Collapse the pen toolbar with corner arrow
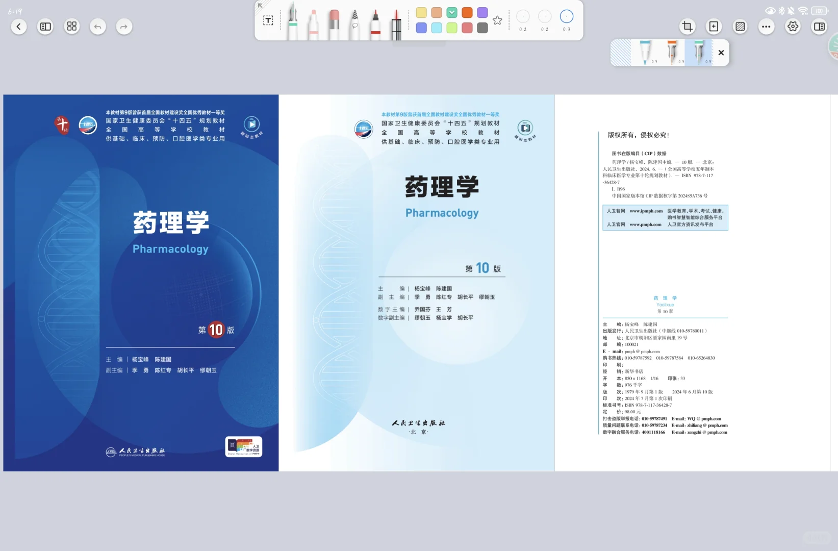 point(260,6)
